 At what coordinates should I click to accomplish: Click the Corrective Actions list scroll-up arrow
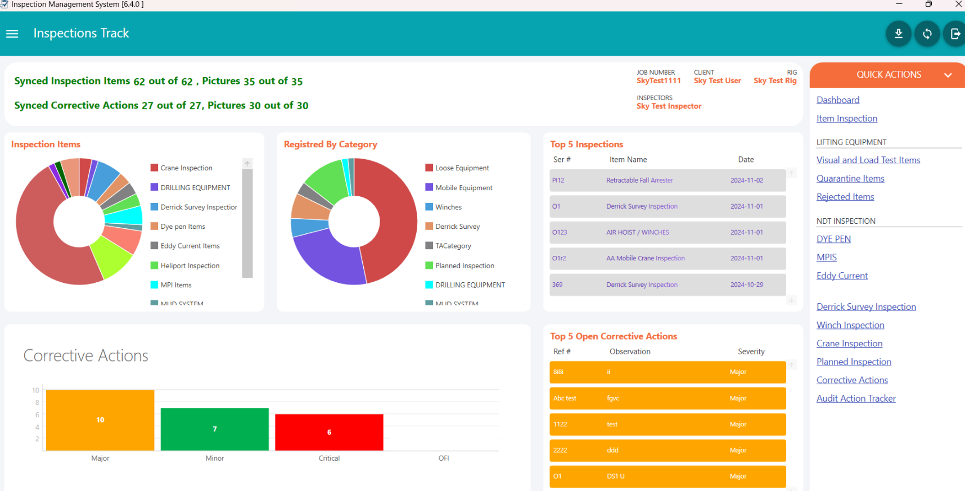click(791, 365)
